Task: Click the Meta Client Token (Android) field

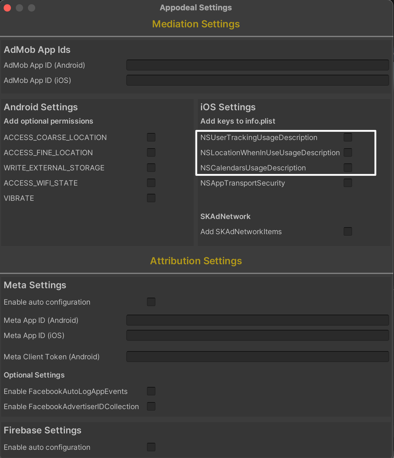Action: coord(257,357)
